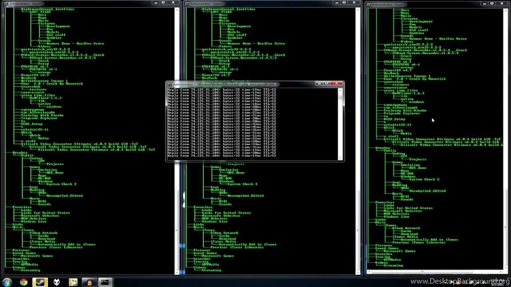The height and width of the screenshot is (287, 511).
Task: Click 'Training With Hinako' in right Hack window
Action: (405, 110)
